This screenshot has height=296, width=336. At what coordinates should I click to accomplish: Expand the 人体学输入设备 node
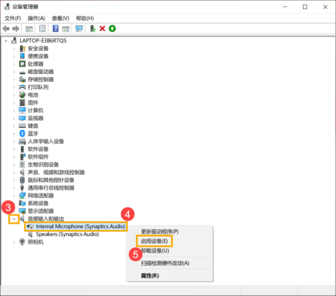point(14,142)
